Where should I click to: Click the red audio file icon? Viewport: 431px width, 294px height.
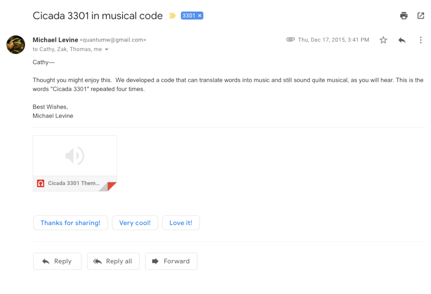tap(41, 184)
